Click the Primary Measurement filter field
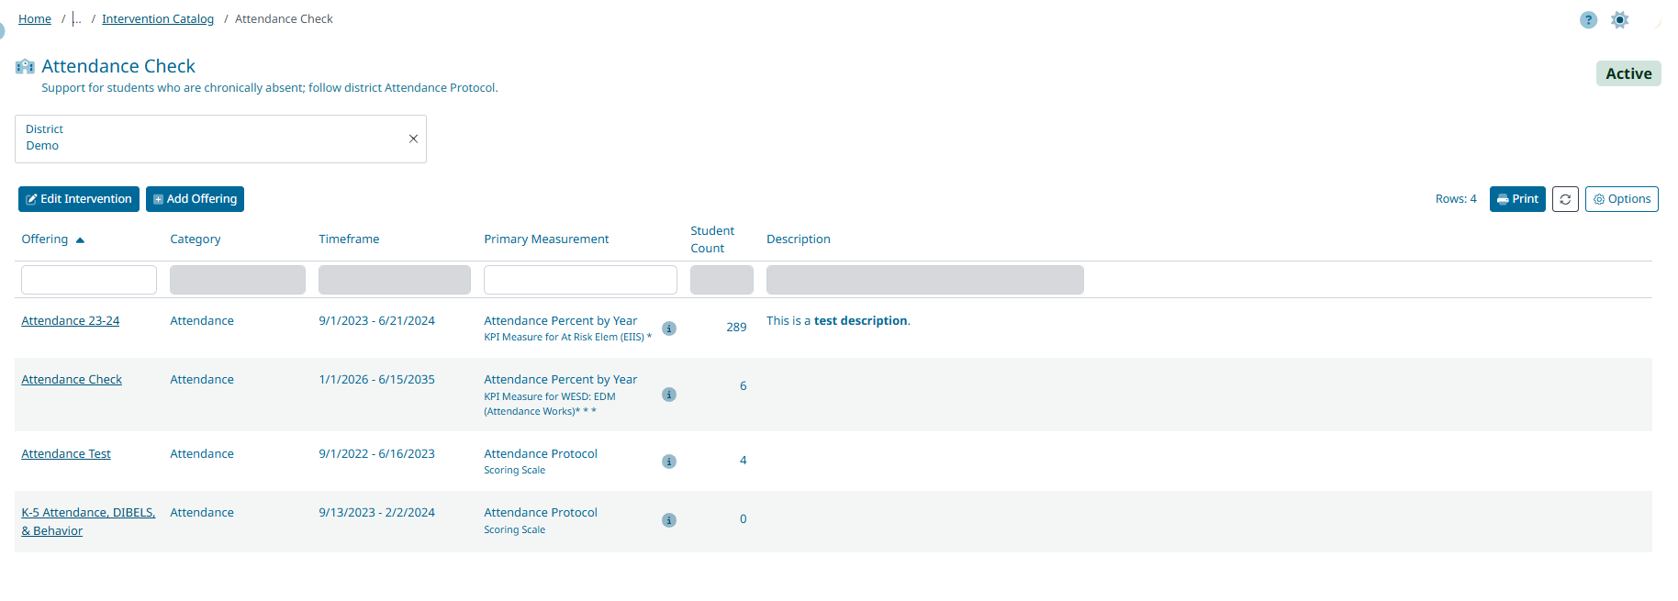Viewport: 1678px width, 601px height. click(580, 280)
